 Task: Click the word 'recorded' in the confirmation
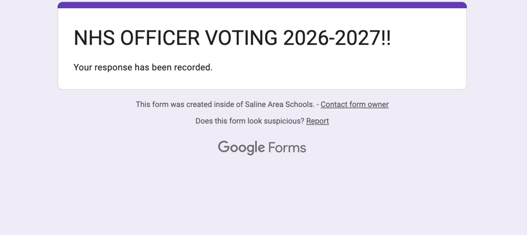click(x=193, y=67)
